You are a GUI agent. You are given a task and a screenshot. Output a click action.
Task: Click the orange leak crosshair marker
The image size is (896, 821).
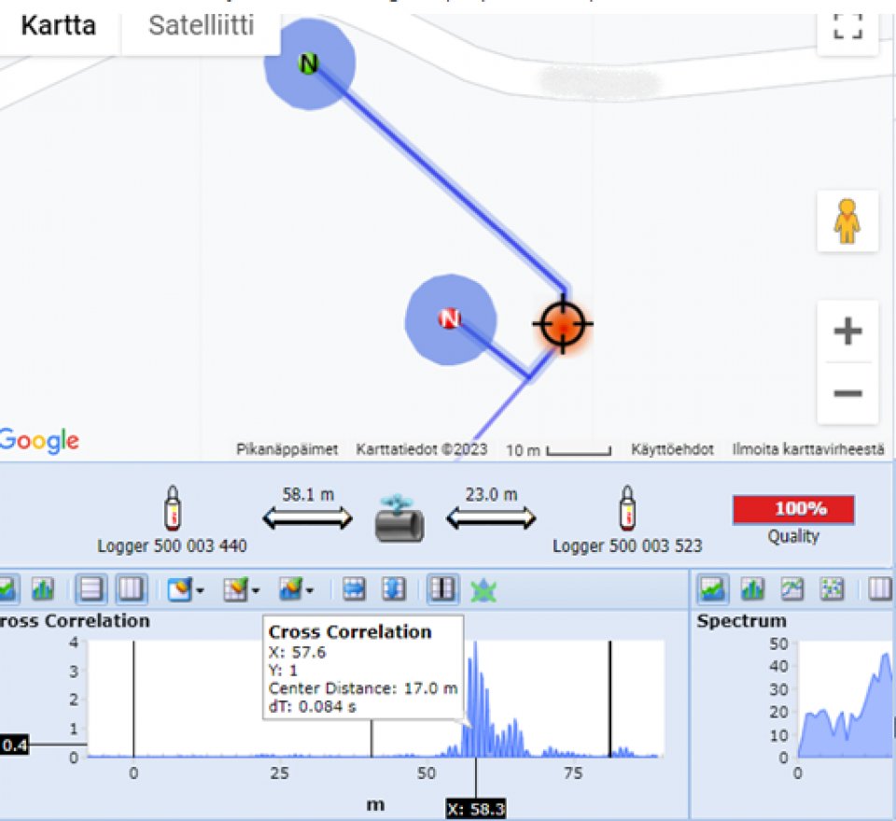(563, 323)
